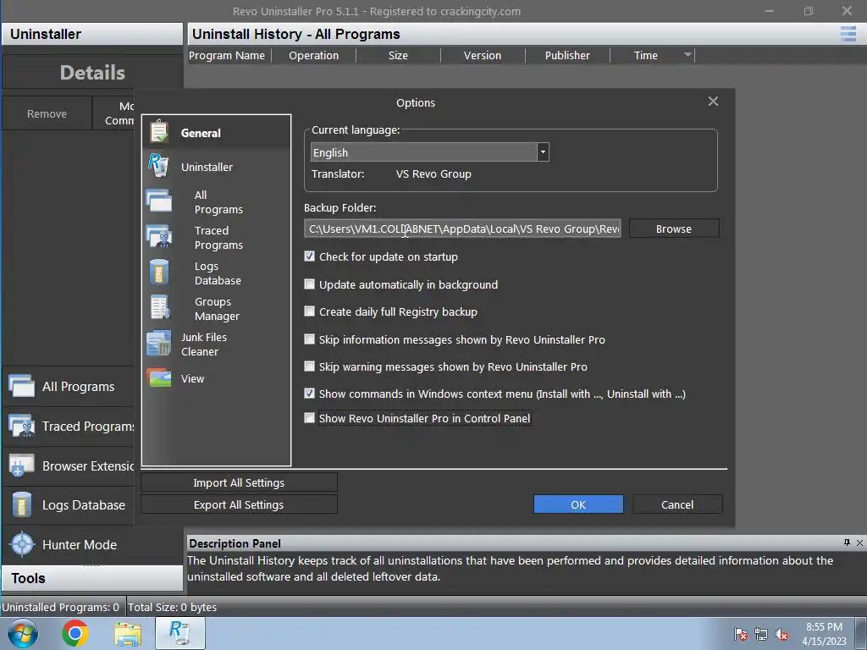Cancel the Options dialog
Screen dimensions: 867x650
677,504
